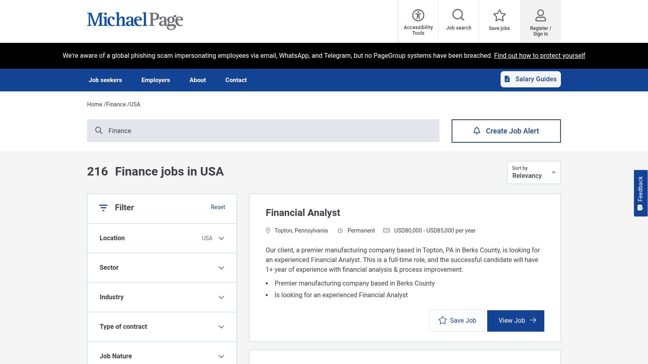The width and height of the screenshot is (648, 364).
Task: Open the Feedback side tab
Action: (x=640, y=193)
